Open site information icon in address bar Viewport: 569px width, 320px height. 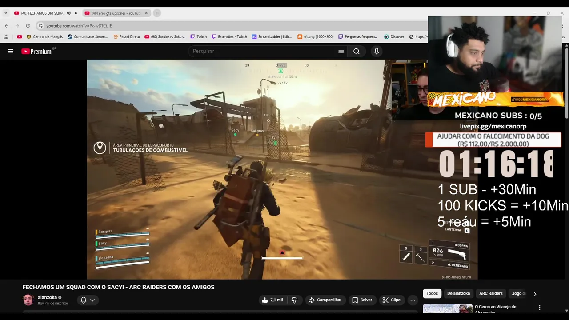click(40, 26)
